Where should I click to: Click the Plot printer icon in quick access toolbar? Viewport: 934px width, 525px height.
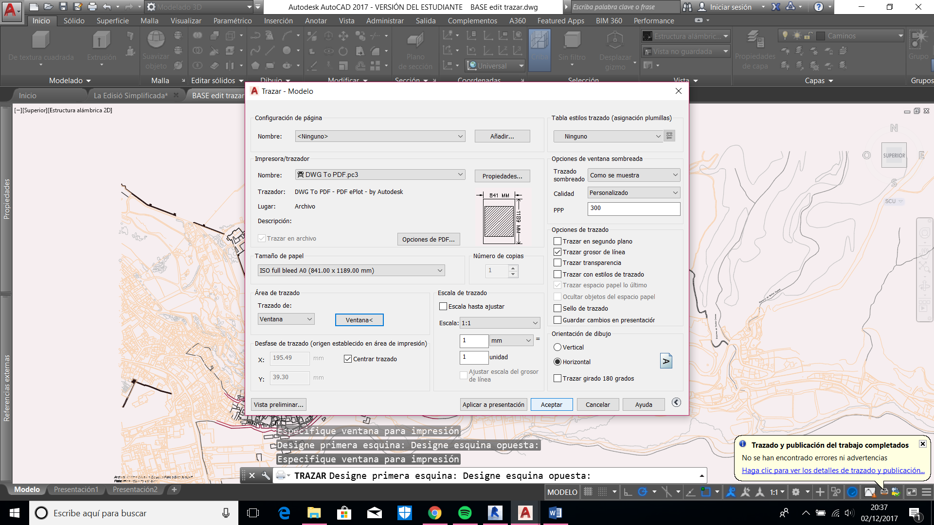point(92,7)
